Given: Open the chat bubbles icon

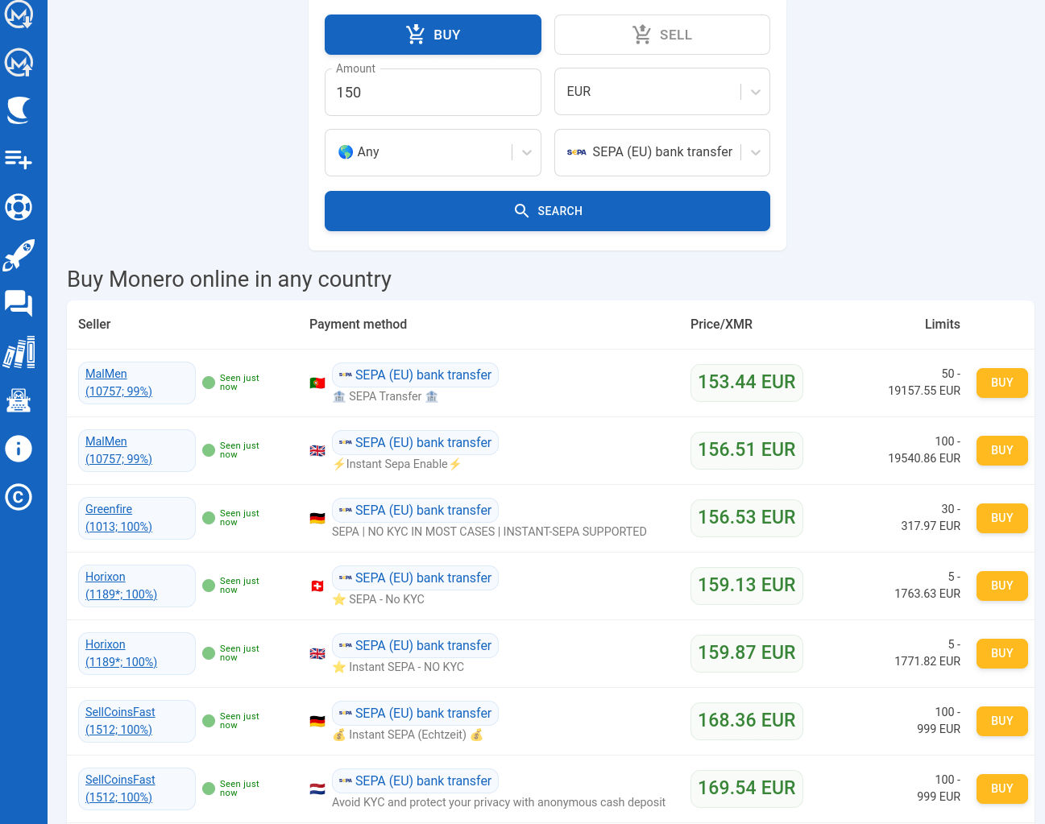Looking at the screenshot, I should click(x=19, y=304).
